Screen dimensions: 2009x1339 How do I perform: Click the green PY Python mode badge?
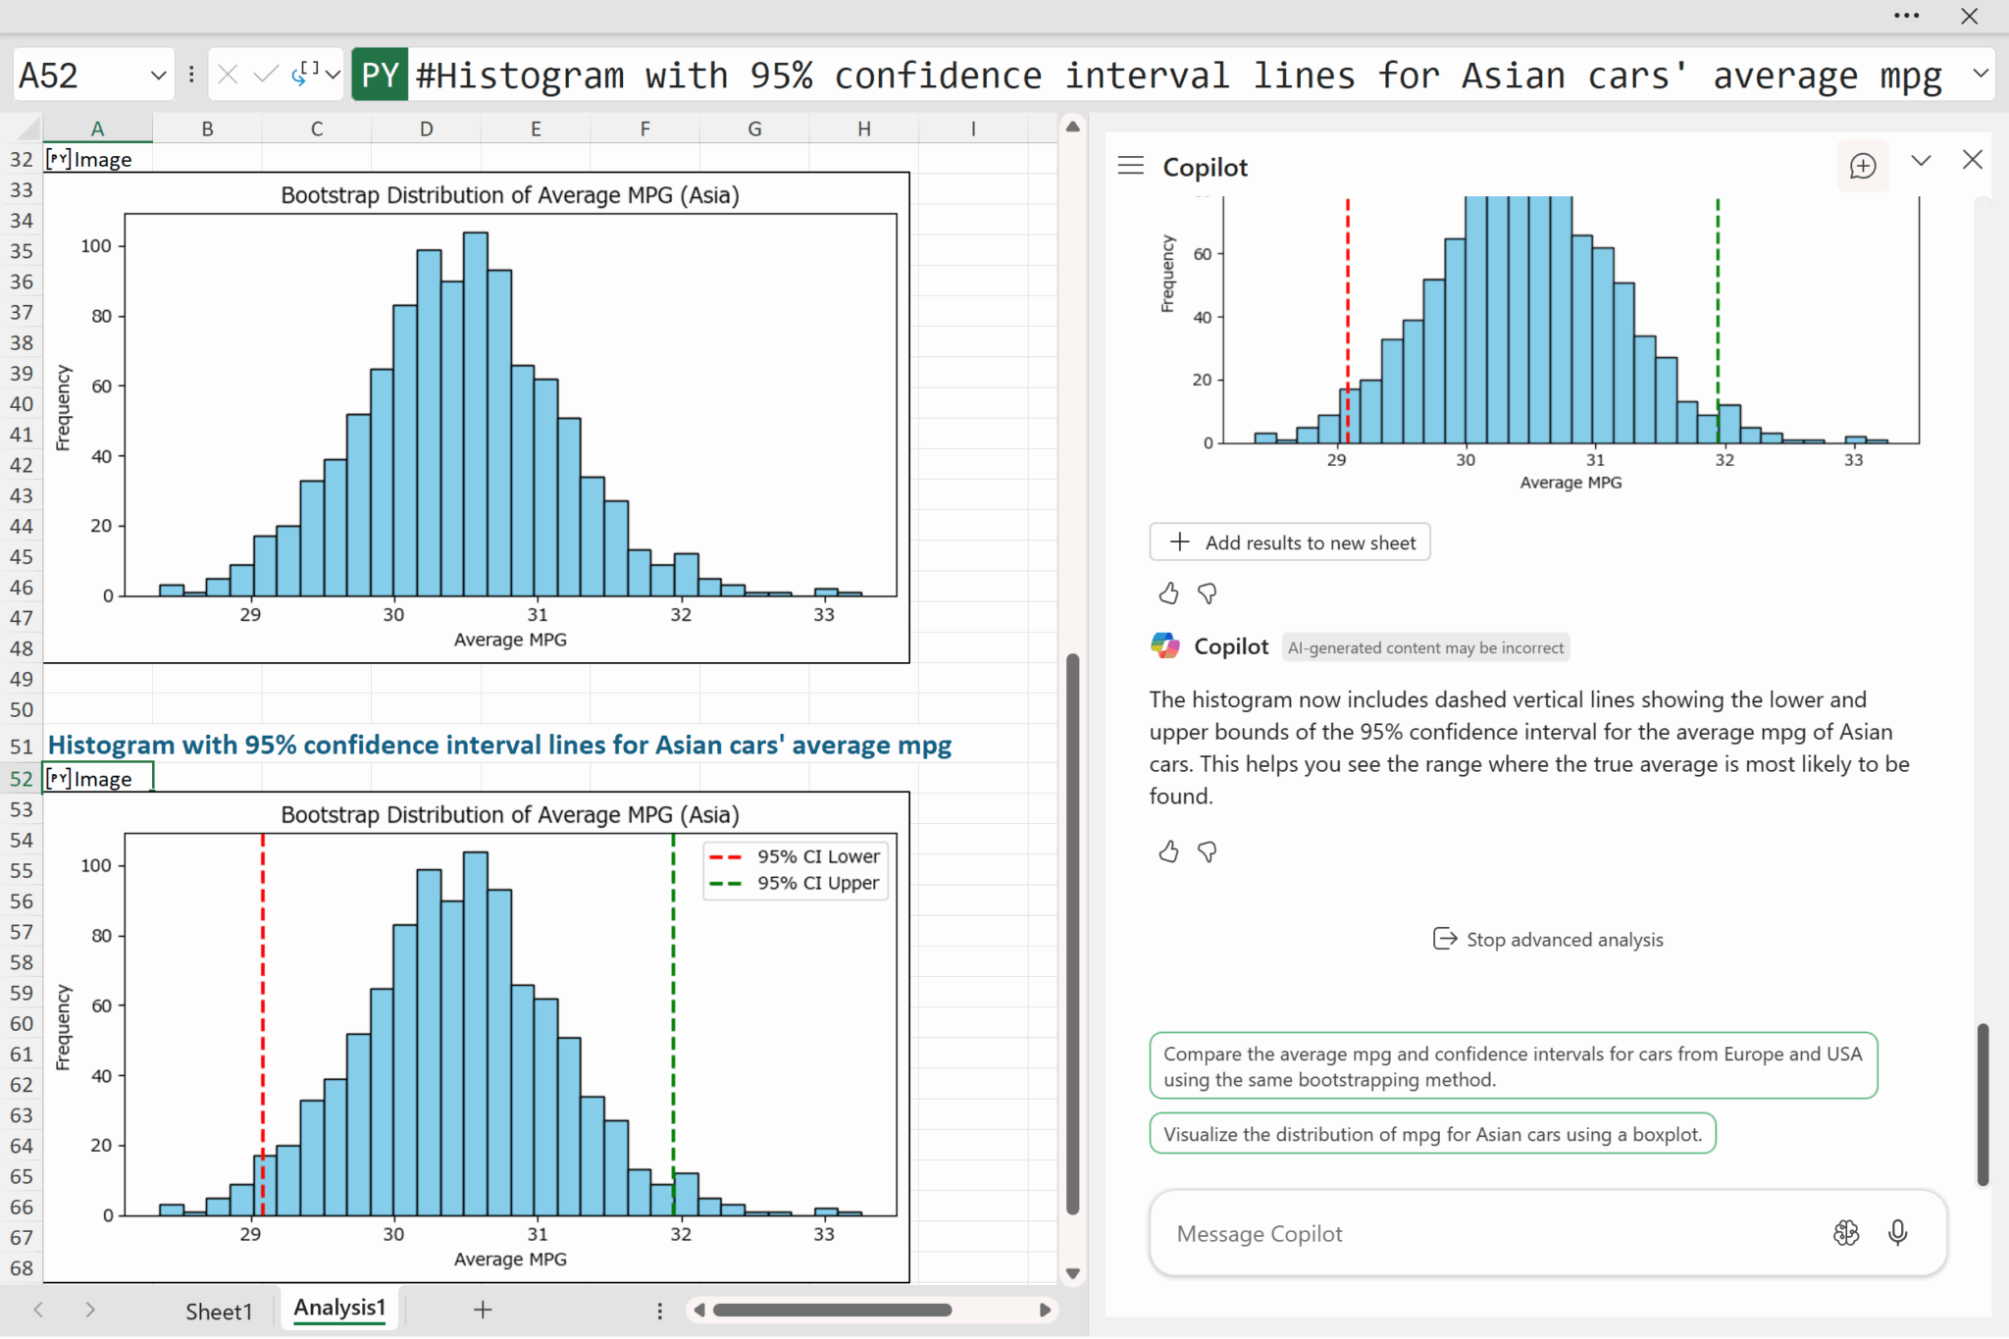[380, 76]
